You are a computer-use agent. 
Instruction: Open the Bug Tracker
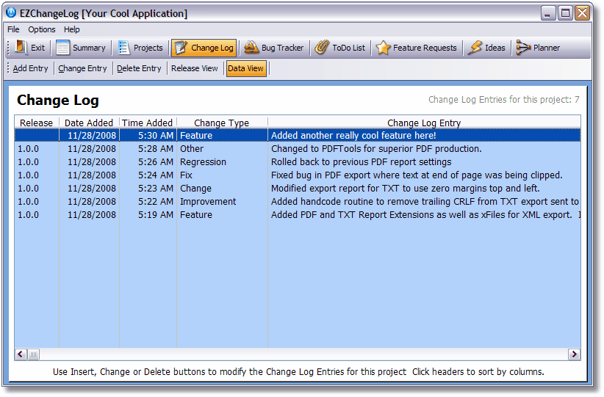273,48
